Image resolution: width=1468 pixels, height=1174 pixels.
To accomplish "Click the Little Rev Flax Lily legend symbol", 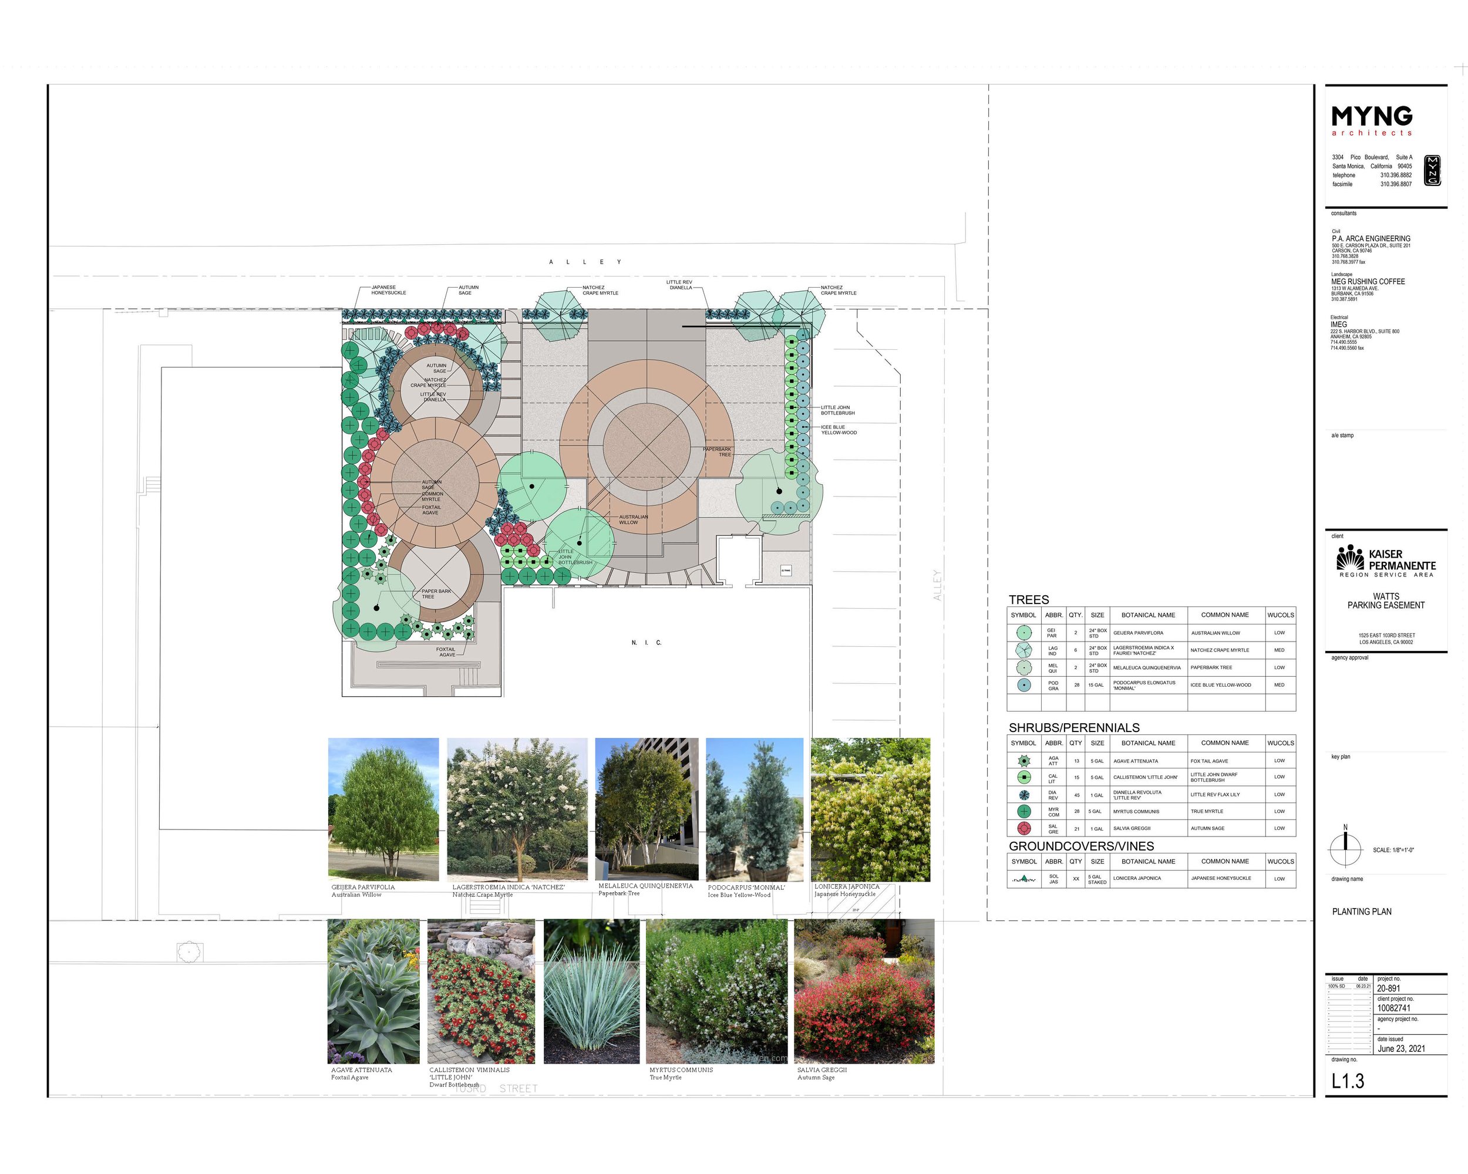I will (1023, 795).
